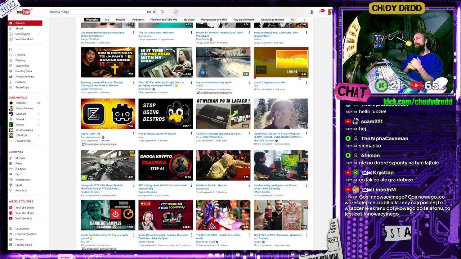The height and width of the screenshot is (259, 461).
Task: Open Wiadomości in the Odkrywaj section
Action: pyautogui.click(x=25, y=180)
